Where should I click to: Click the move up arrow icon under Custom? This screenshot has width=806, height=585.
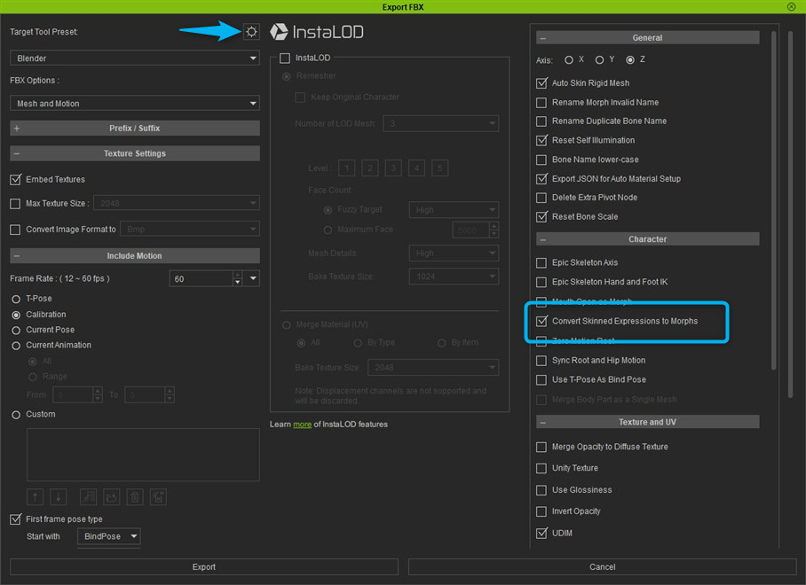35,496
